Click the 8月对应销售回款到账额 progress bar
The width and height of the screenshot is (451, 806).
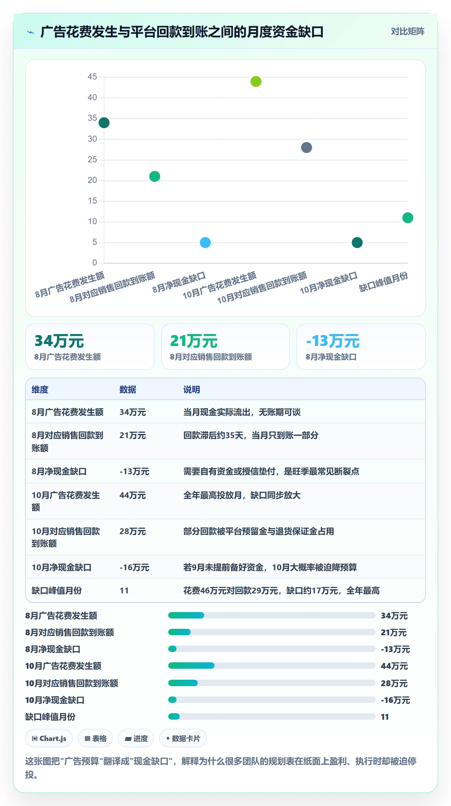coord(272,632)
